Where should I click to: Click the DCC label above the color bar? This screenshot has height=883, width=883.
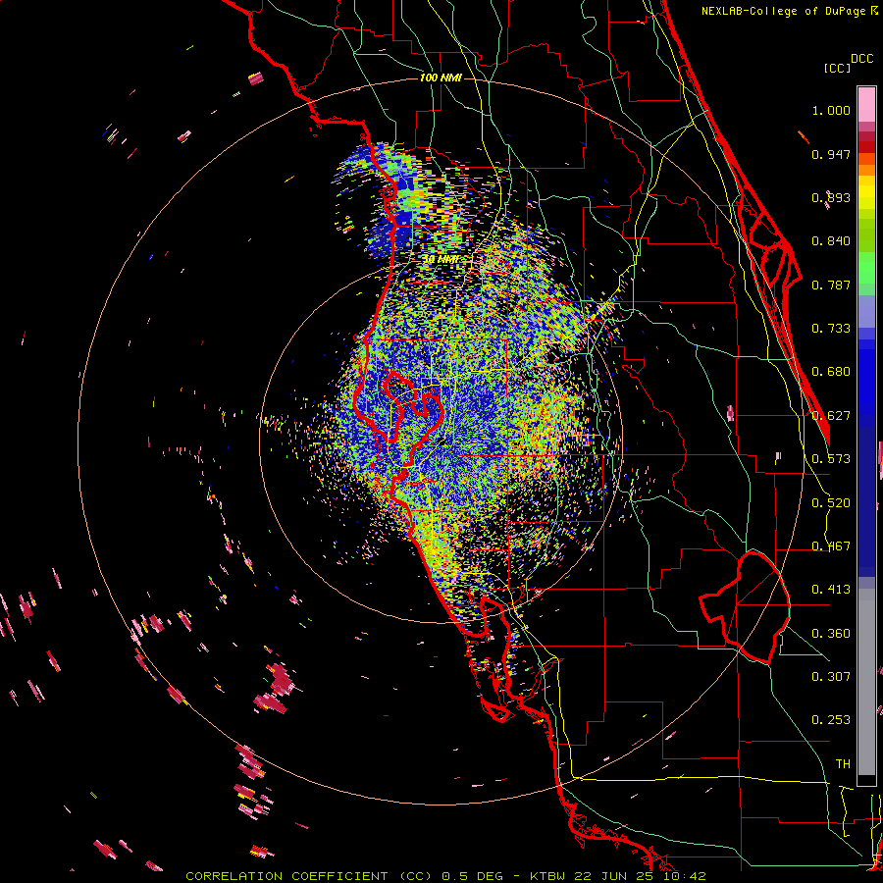click(x=861, y=59)
